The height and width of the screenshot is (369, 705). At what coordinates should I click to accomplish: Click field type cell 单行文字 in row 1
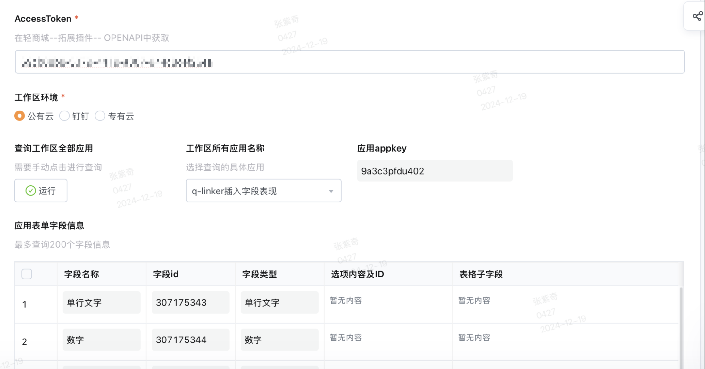(x=279, y=302)
